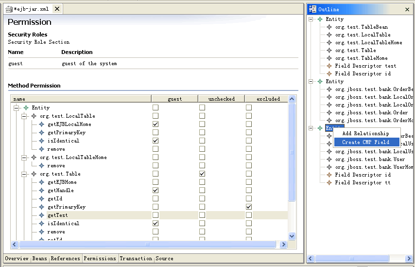The height and width of the screenshot is (267, 415).
Task: Choose Create CMP Field from context menu
Action: 366,142
